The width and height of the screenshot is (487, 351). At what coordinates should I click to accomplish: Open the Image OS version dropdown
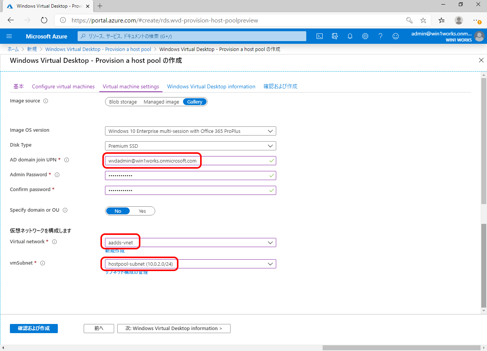[x=191, y=131]
